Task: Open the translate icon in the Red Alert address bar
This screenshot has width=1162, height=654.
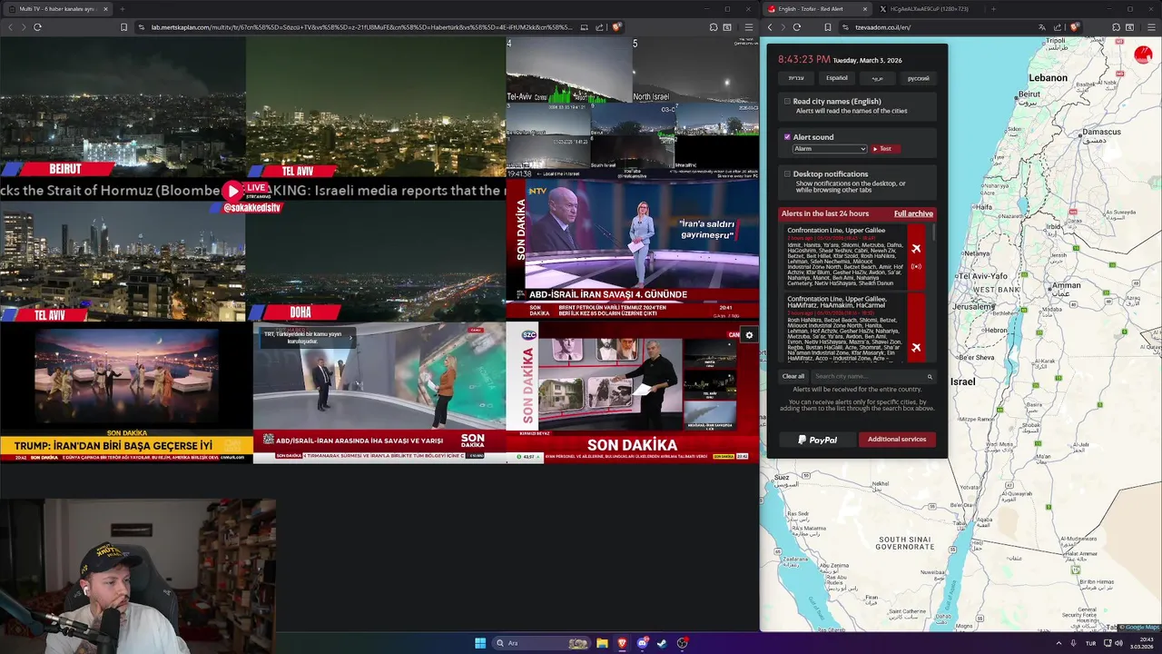Action: (x=1040, y=27)
